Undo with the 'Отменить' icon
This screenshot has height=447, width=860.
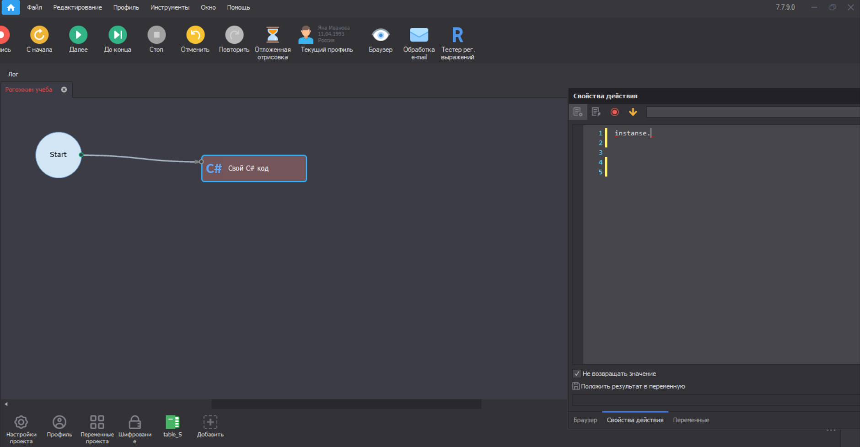pyautogui.click(x=195, y=35)
